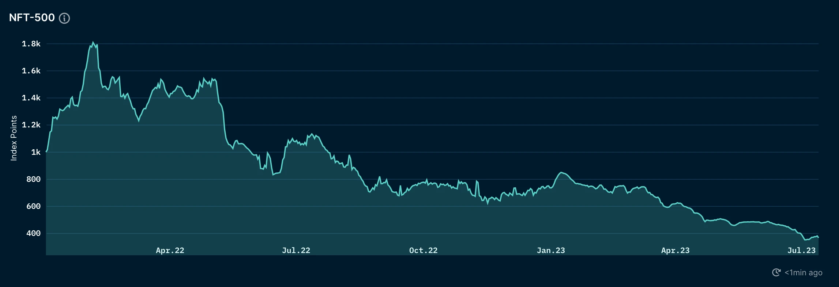Select the 600 y-axis label
The image size is (839, 287).
(33, 206)
